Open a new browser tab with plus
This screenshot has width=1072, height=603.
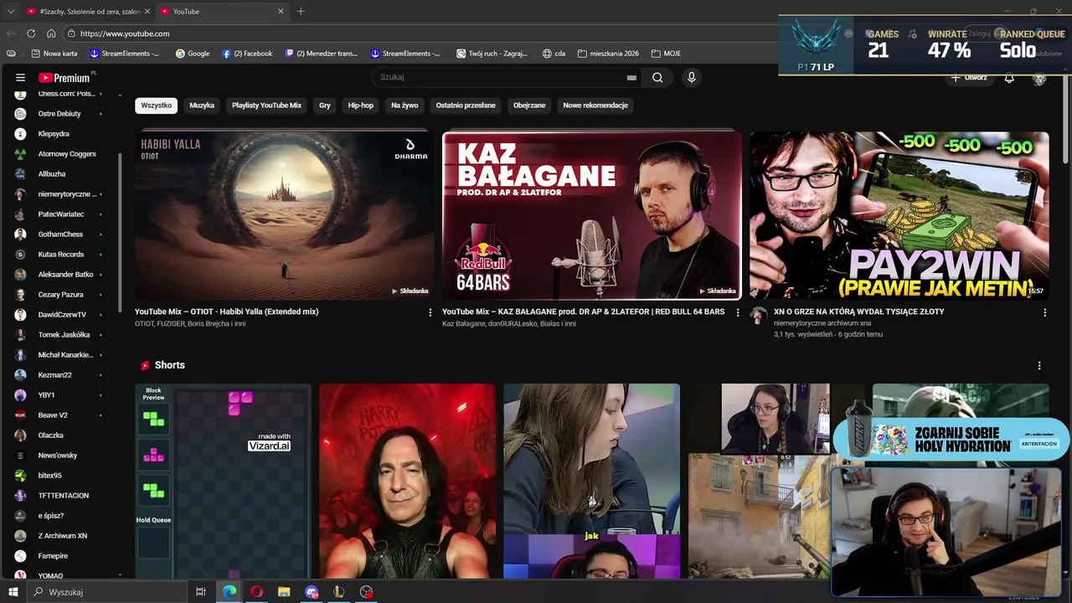click(x=301, y=12)
